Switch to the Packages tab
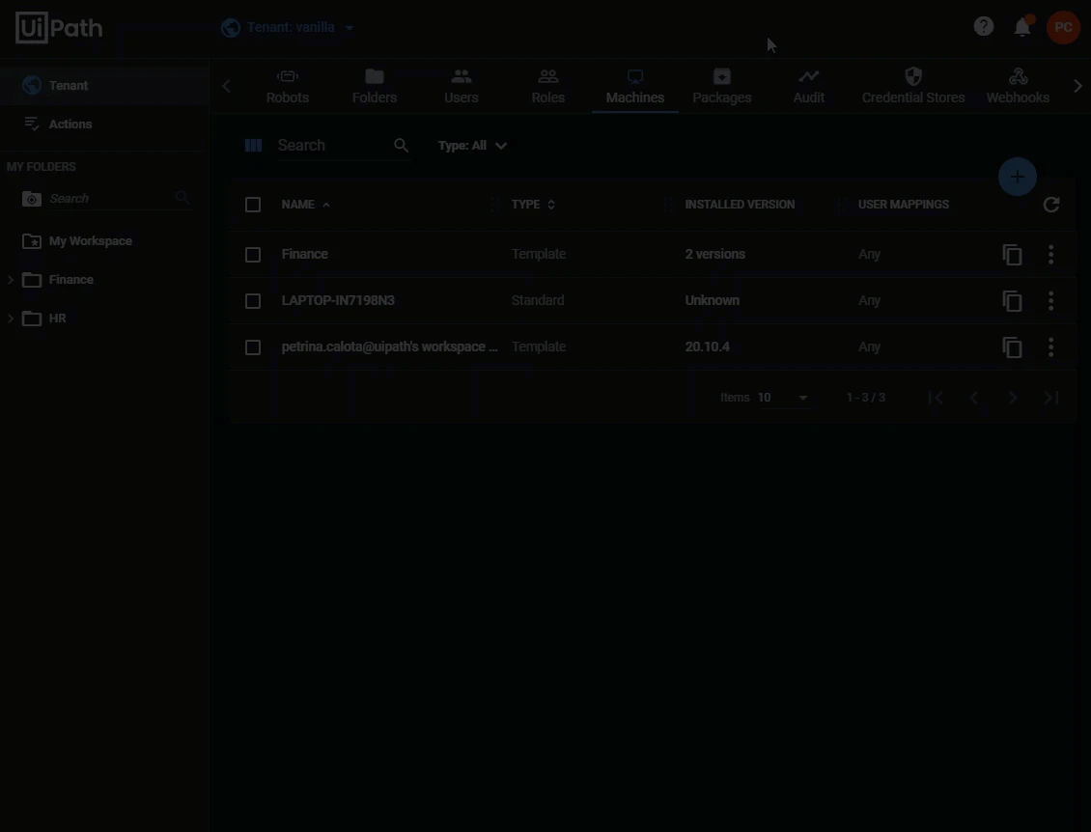 pos(721,86)
